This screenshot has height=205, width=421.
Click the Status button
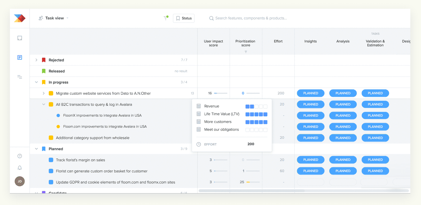tap(184, 18)
